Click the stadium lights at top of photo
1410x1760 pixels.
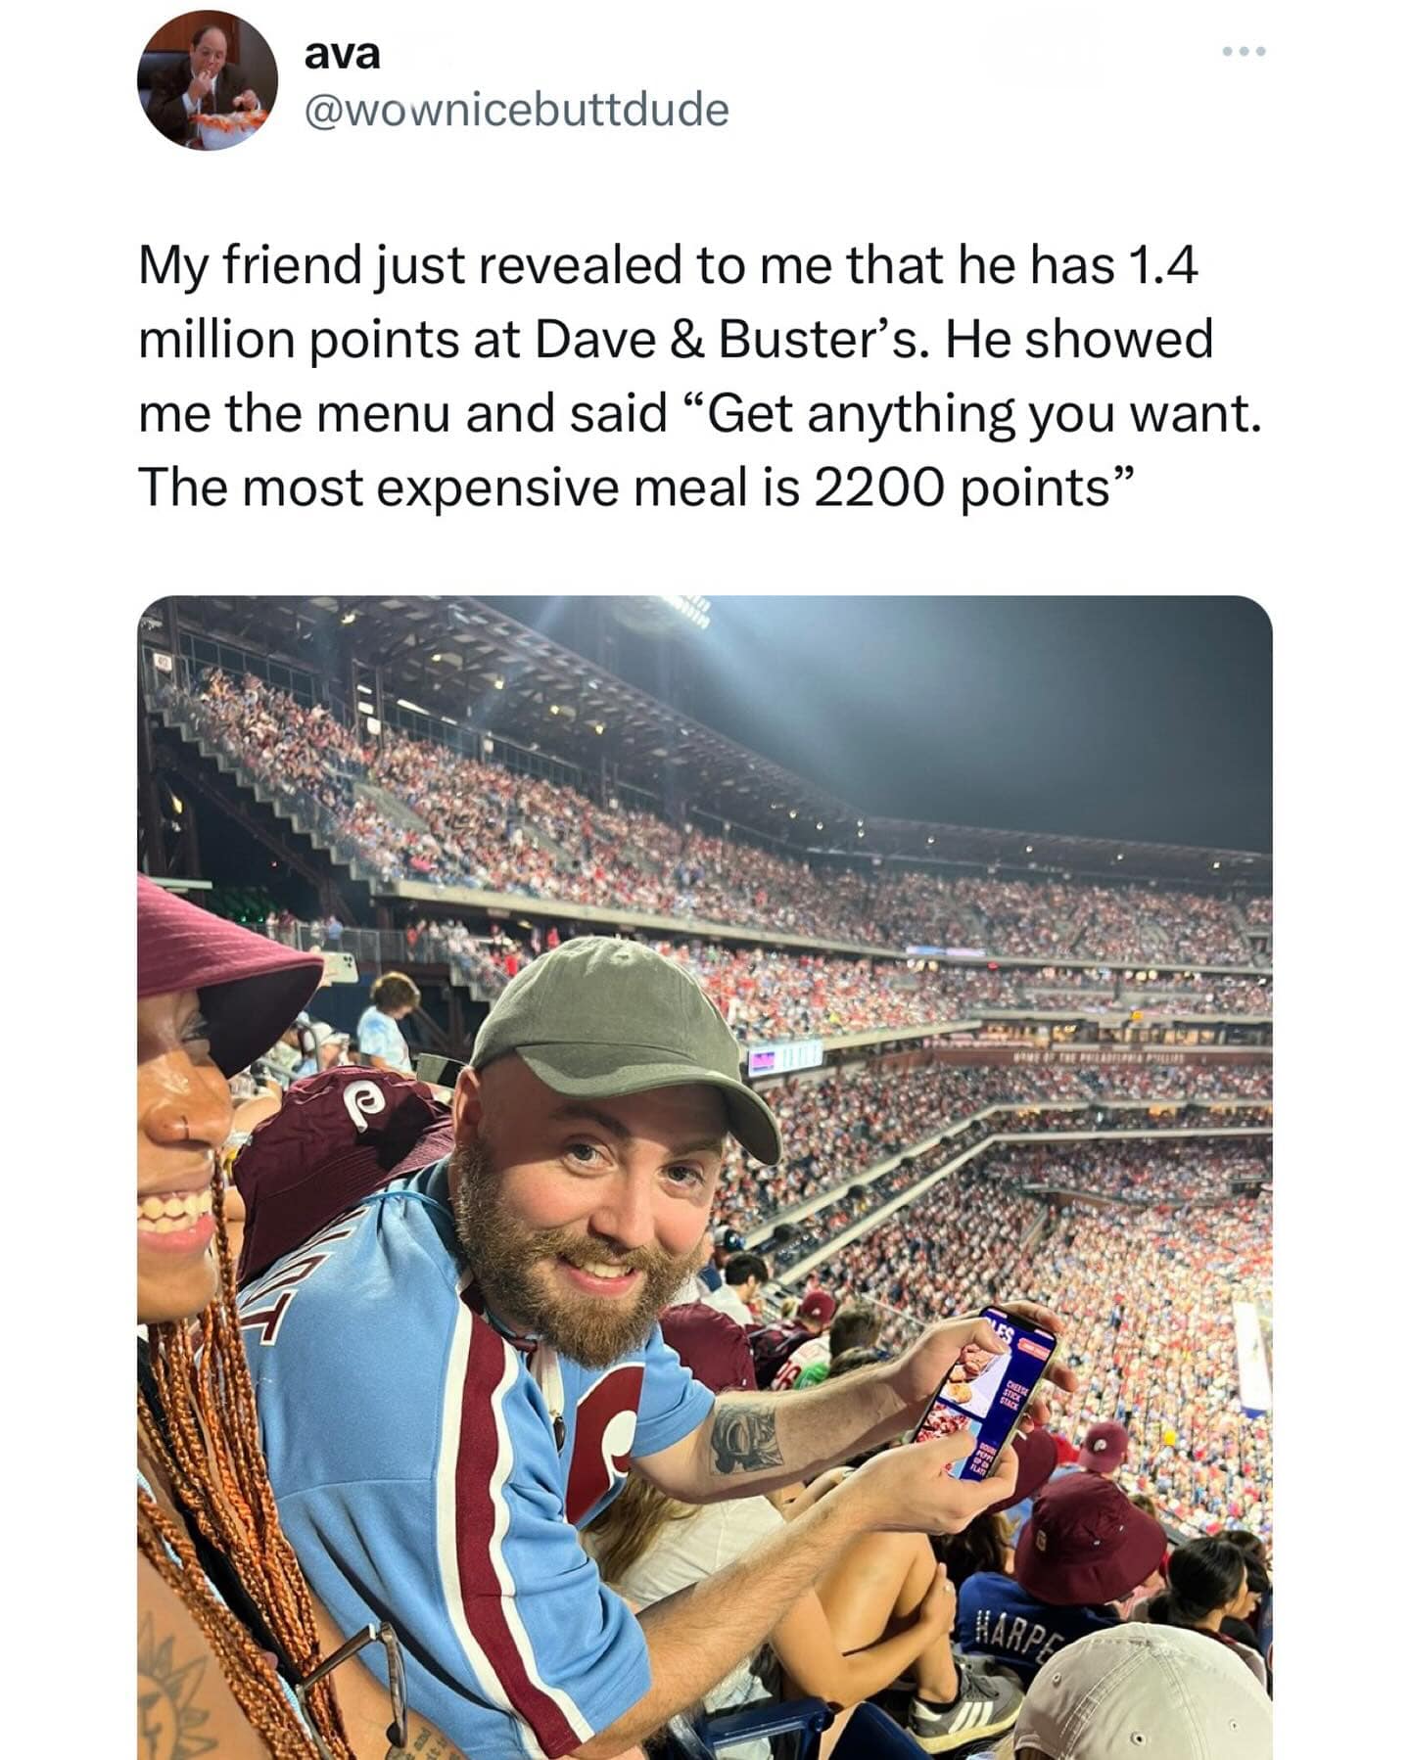tap(666, 612)
